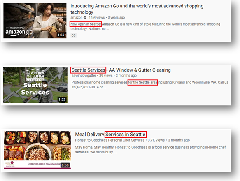Screen dimensions: 240x181
Task: Open the AA Window and Gutter Cleaning thumbnail
Action: pyautogui.click(x=35, y=85)
